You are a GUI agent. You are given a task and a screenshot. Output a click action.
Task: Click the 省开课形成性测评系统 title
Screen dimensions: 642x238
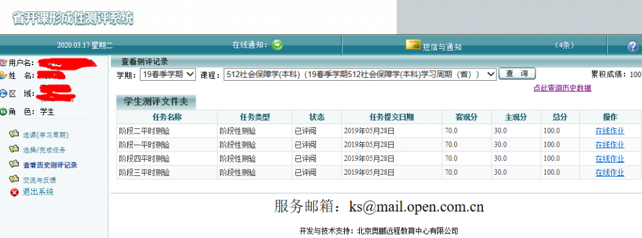(x=73, y=18)
